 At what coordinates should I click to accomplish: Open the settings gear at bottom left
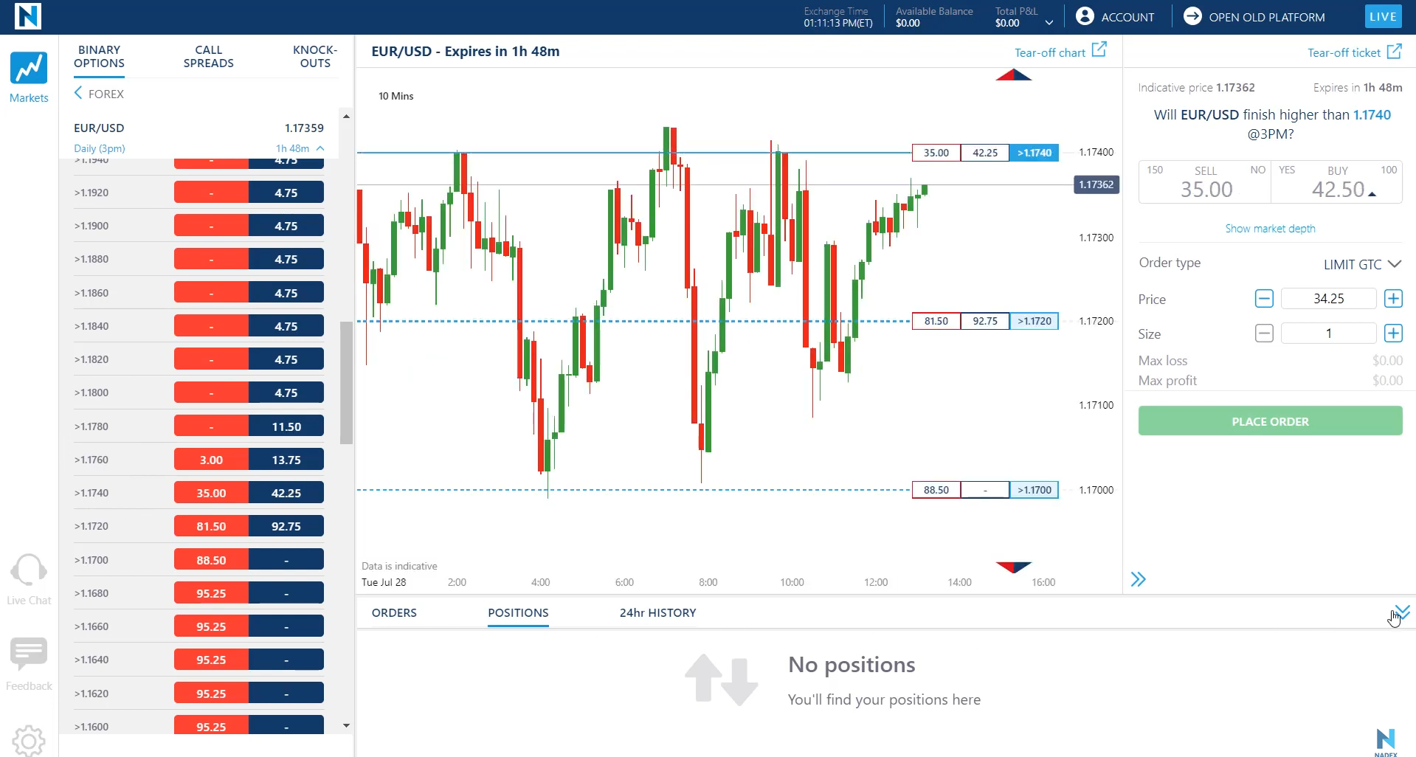coord(28,741)
